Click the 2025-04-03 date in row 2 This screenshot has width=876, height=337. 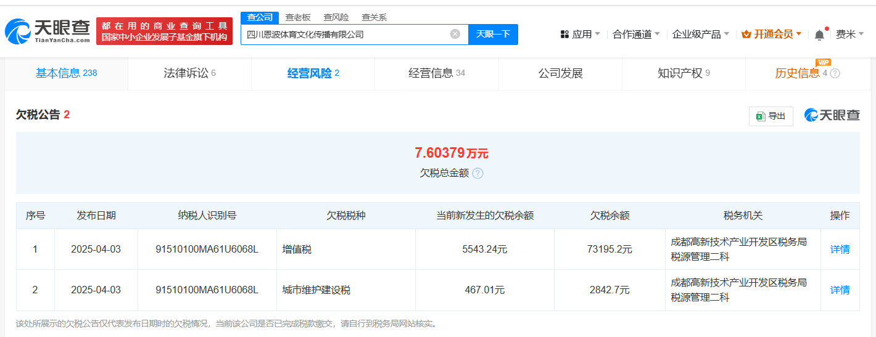point(96,290)
